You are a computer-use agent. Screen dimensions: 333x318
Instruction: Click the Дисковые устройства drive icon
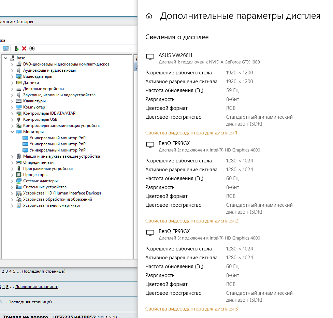tap(19, 89)
